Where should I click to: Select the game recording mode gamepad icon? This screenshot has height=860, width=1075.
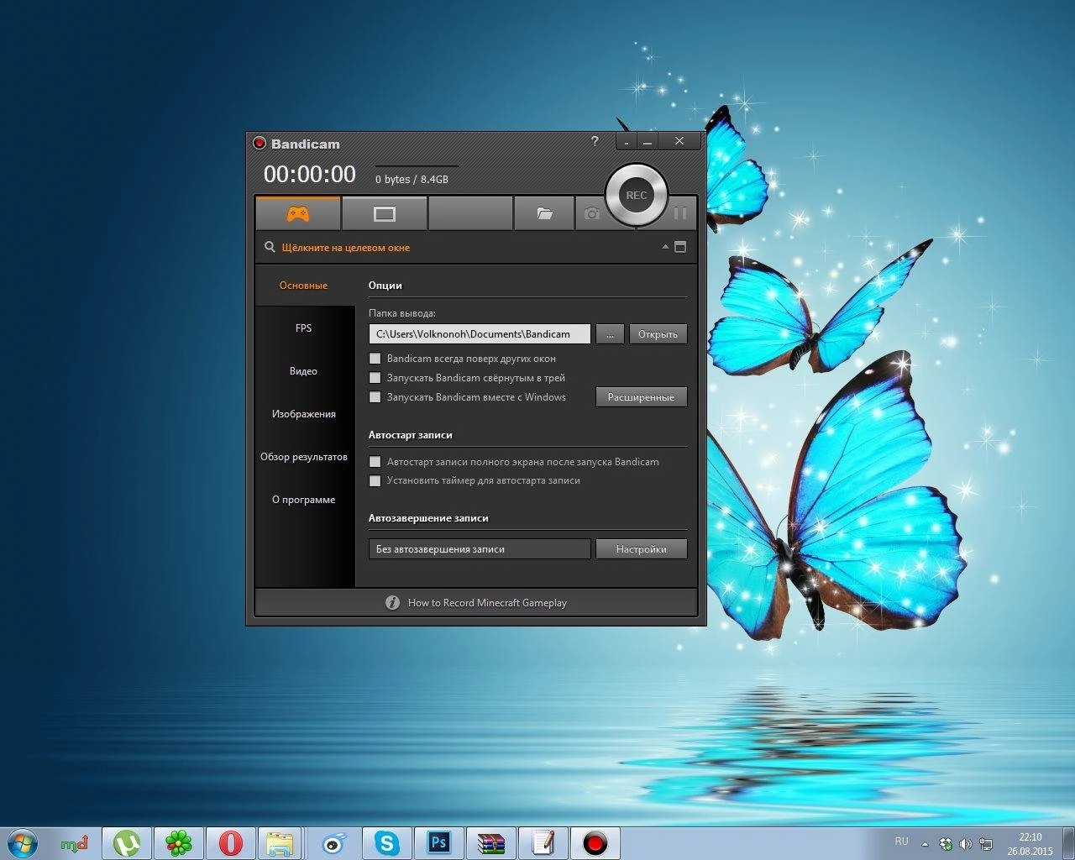[298, 213]
